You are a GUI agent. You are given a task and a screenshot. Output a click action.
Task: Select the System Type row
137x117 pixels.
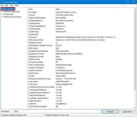click(x=81, y=32)
